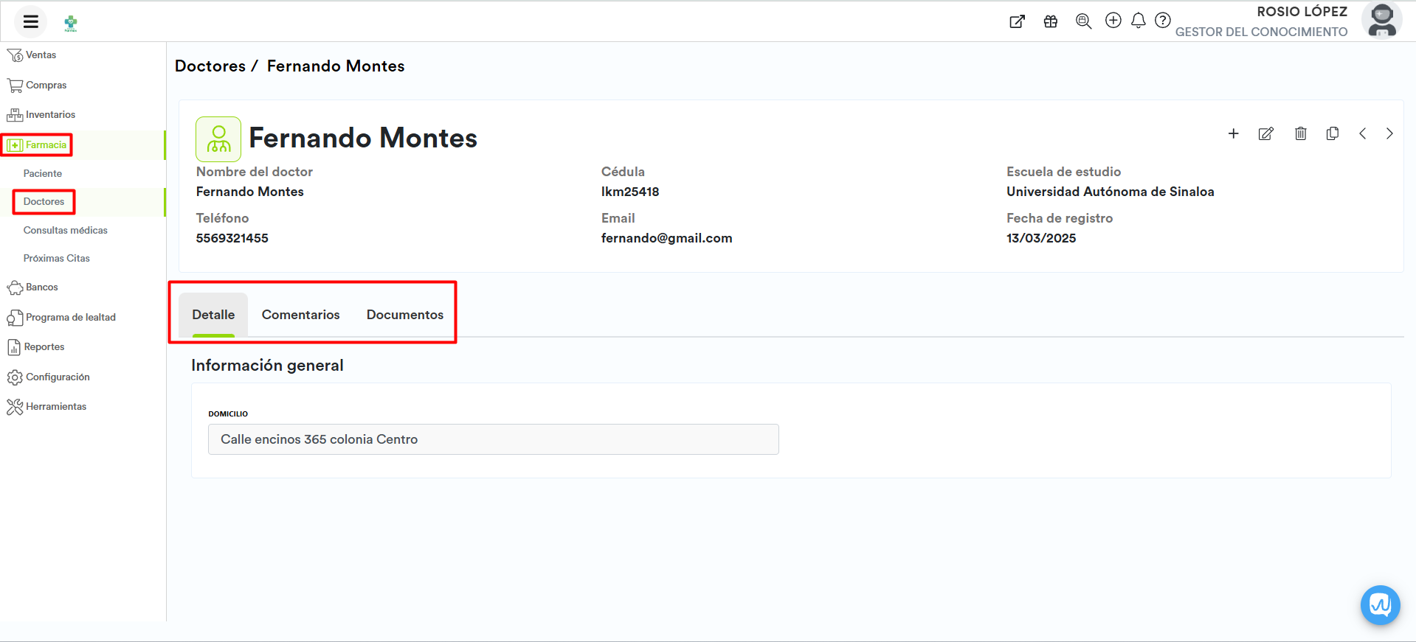Open the Configuración sidebar menu
This screenshot has height=642, width=1416.
58,377
